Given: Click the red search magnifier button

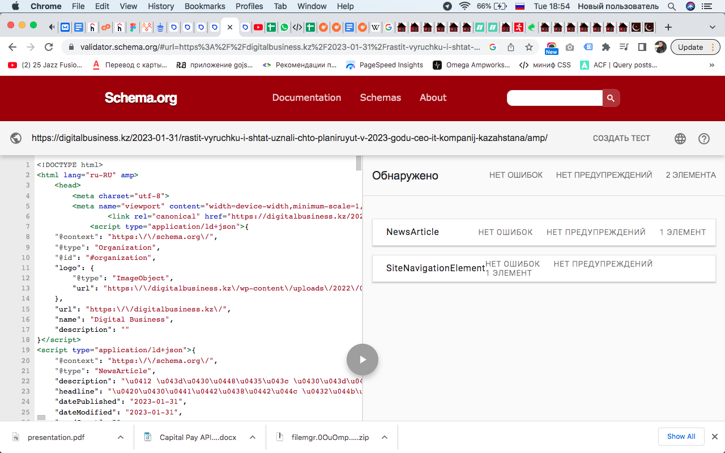Looking at the screenshot, I should click(611, 98).
